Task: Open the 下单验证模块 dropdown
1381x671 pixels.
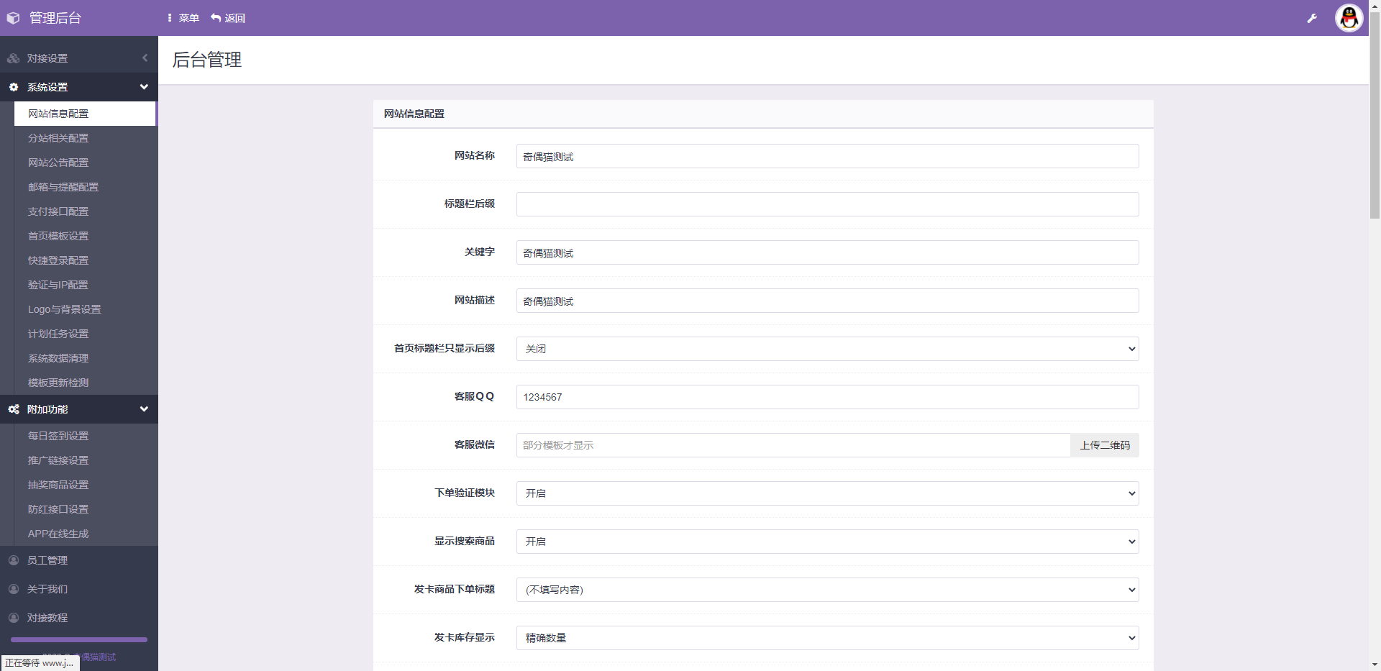Action: (827, 493)
